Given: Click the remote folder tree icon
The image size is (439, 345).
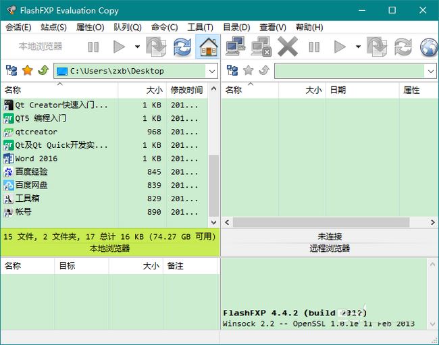Looking at the screenshot, I should [x=232, y=70].
